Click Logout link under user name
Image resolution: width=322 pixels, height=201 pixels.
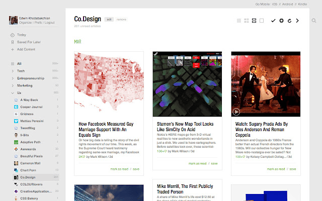50,23
